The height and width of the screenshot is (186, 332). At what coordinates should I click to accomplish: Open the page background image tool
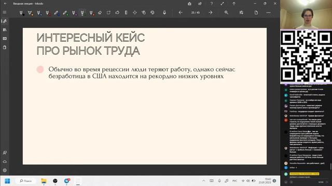tap(241, 12)
